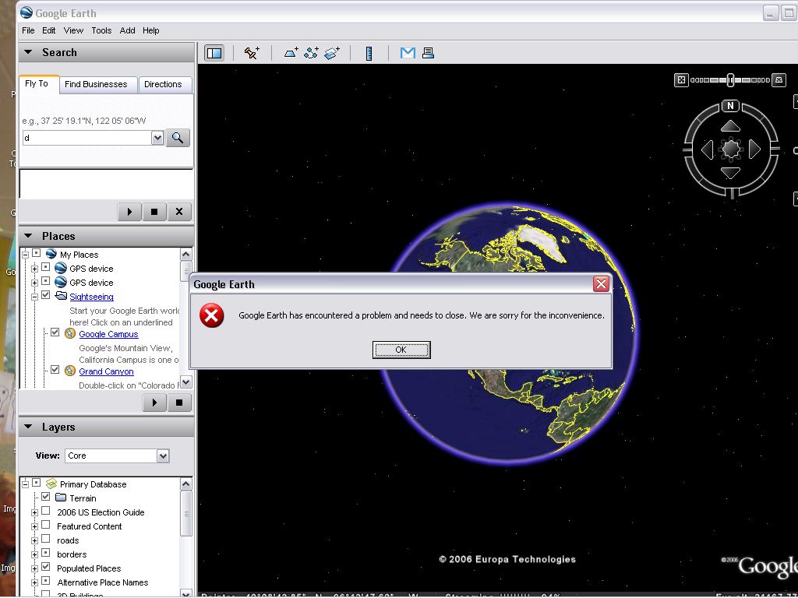Enable the Featured Content layer checkbox
This screenshot has height=598, width=798.
(46, 525)
